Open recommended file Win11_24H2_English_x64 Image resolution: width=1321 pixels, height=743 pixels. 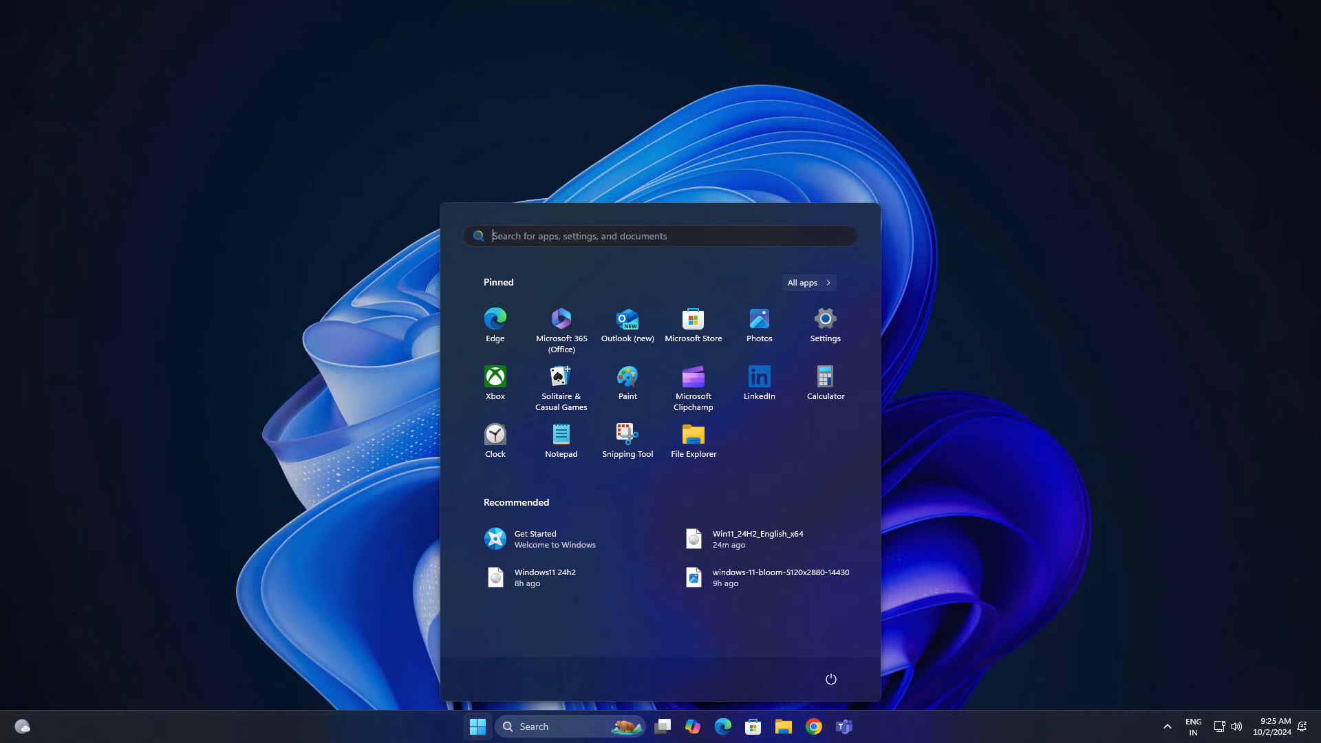coord(757,539)
